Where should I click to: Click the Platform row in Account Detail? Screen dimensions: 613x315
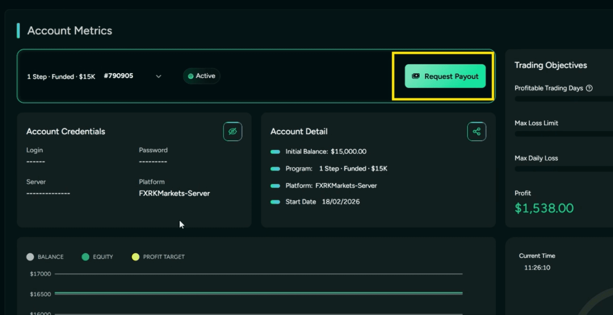pyautogui.click(x=324, y=185)
